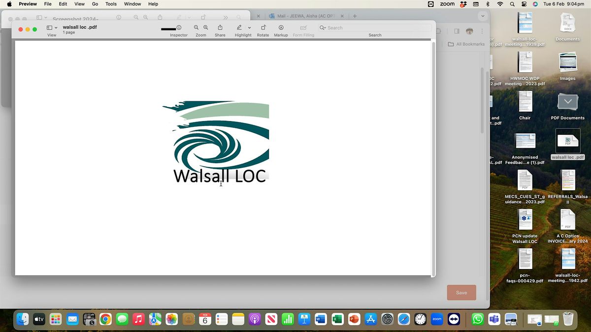This screenshot has width=591, height=332.
Task: Rotate the PDF page
Action: coord(263,28)
